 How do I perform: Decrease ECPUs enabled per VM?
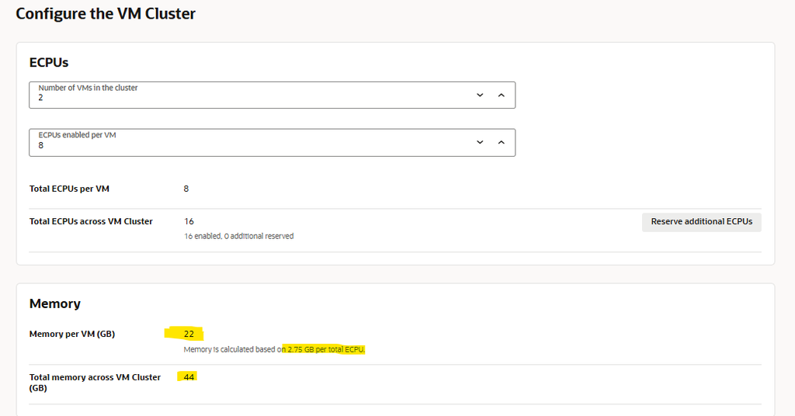tap(480, 142)
